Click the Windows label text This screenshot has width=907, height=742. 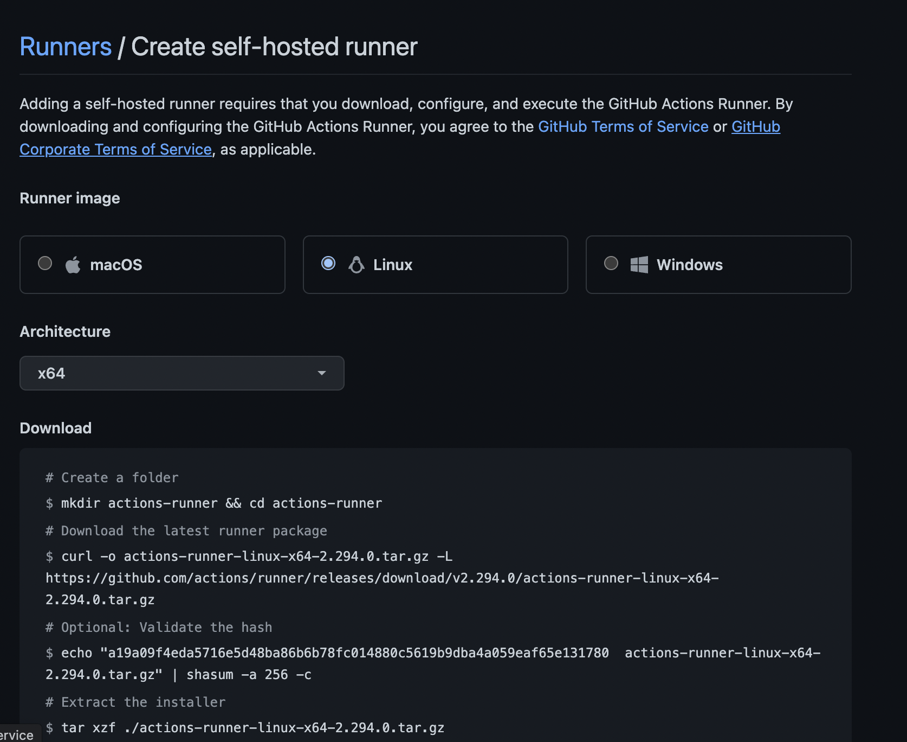690,265
